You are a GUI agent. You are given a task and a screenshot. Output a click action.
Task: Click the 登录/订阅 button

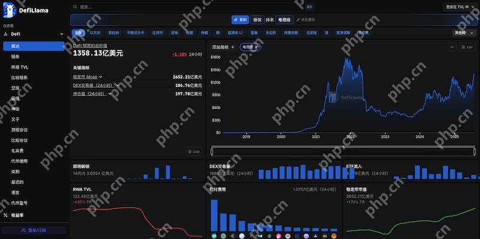(34, 230)
